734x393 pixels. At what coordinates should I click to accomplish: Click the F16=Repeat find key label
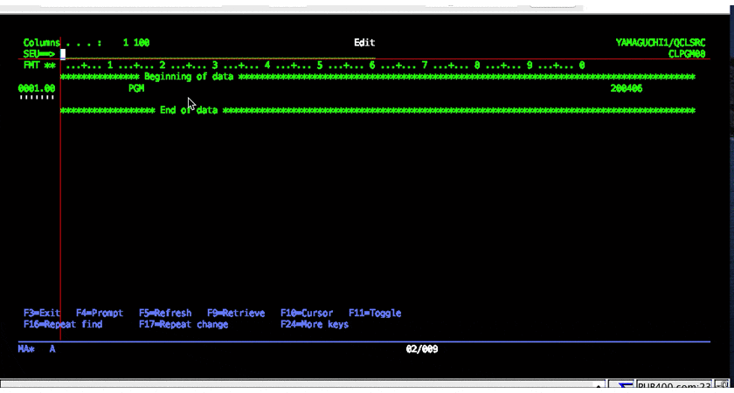point(63,324)
